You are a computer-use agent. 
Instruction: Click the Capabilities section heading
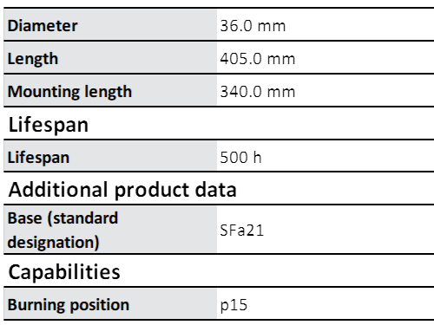(64, 272)
